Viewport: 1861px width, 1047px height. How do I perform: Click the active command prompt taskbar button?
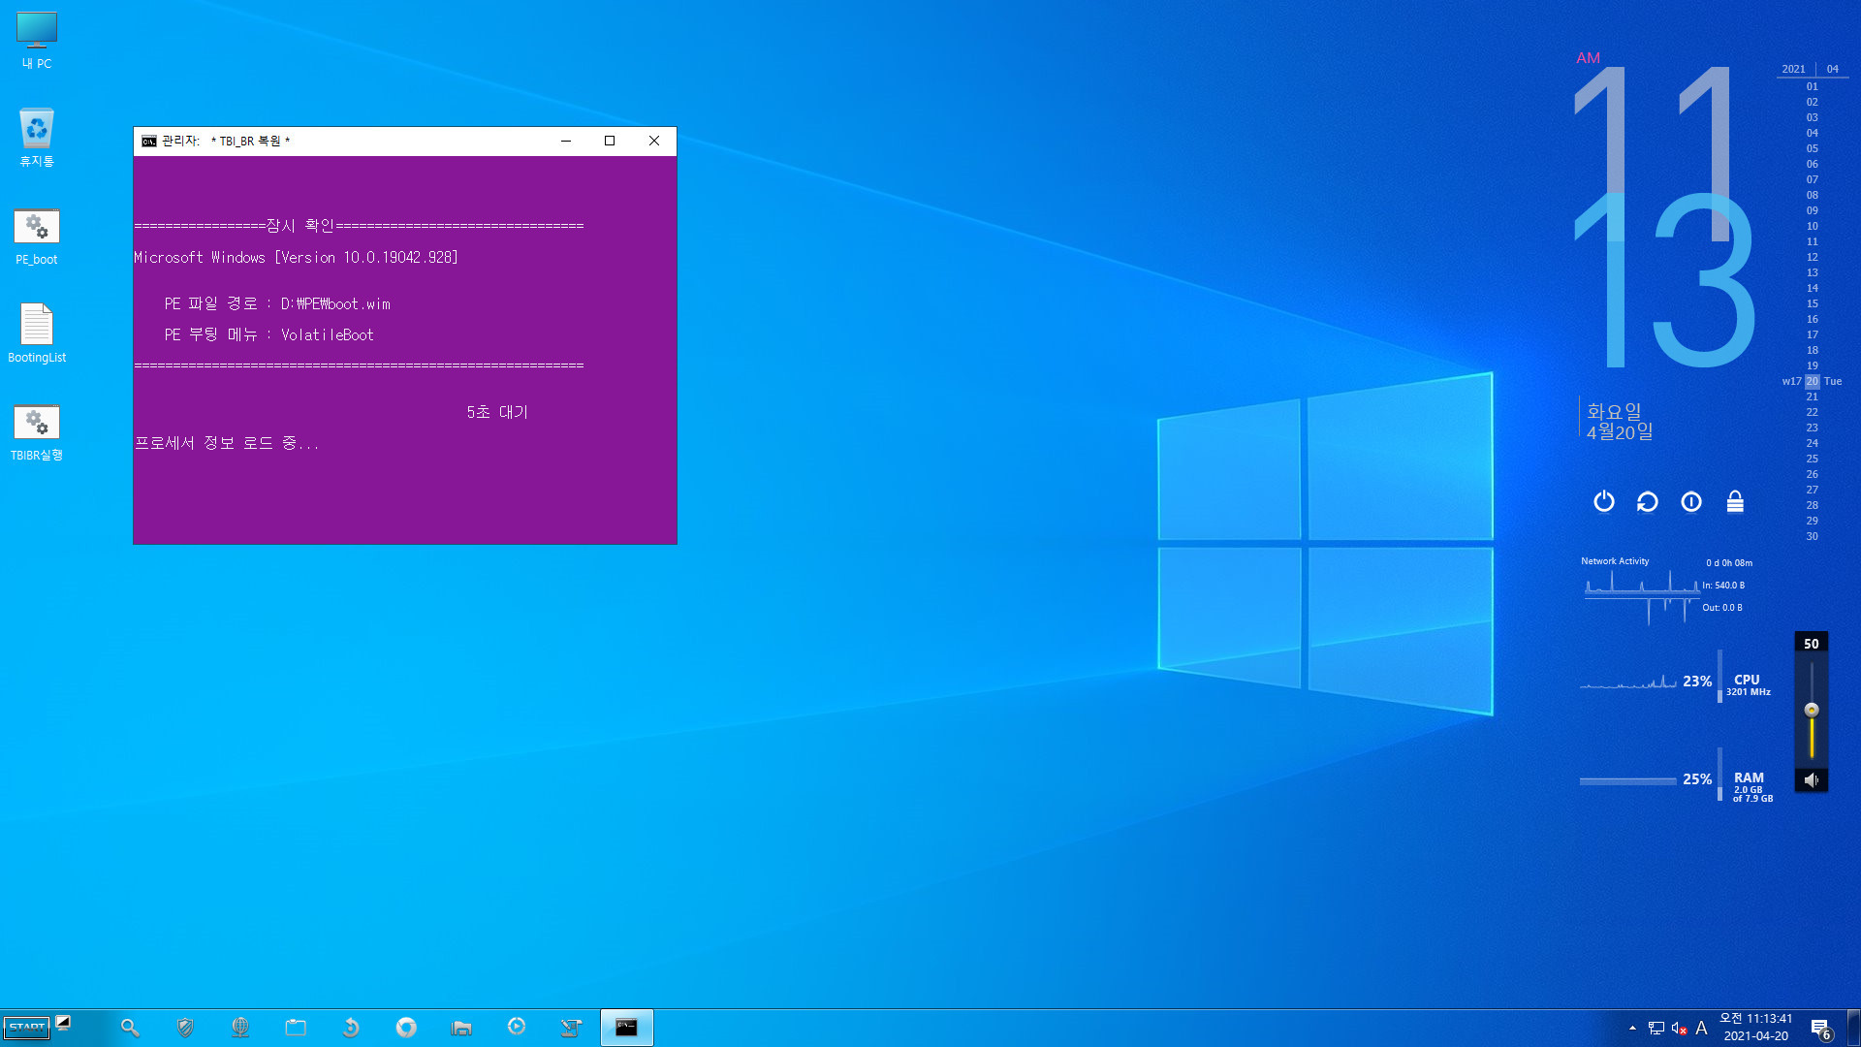coord(627,1028)
